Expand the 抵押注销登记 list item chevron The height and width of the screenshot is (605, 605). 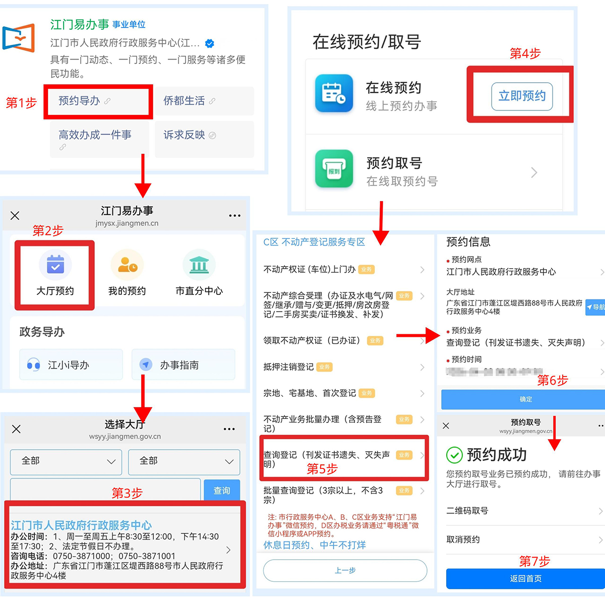[x=422, y=367]
